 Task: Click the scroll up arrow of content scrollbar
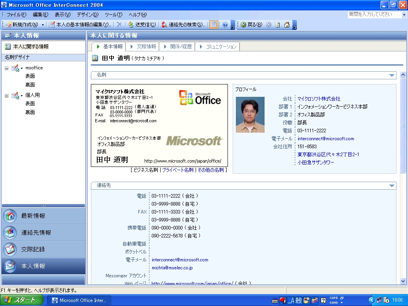[403, 75]
